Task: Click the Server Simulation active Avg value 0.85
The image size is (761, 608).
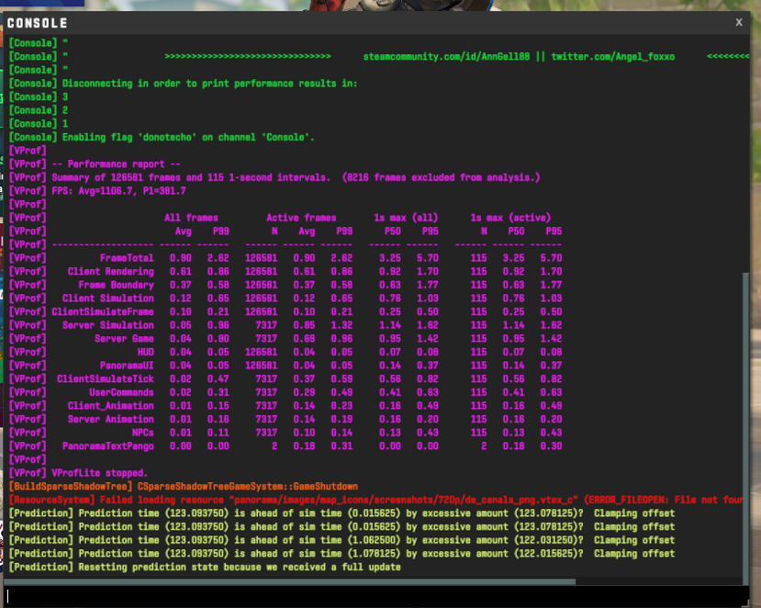Action: coord(304,325)
